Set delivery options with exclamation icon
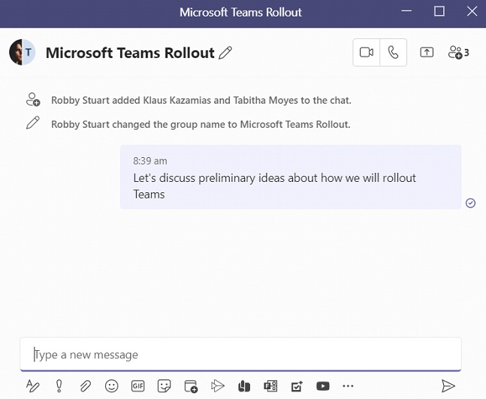 tap(59, 386)
